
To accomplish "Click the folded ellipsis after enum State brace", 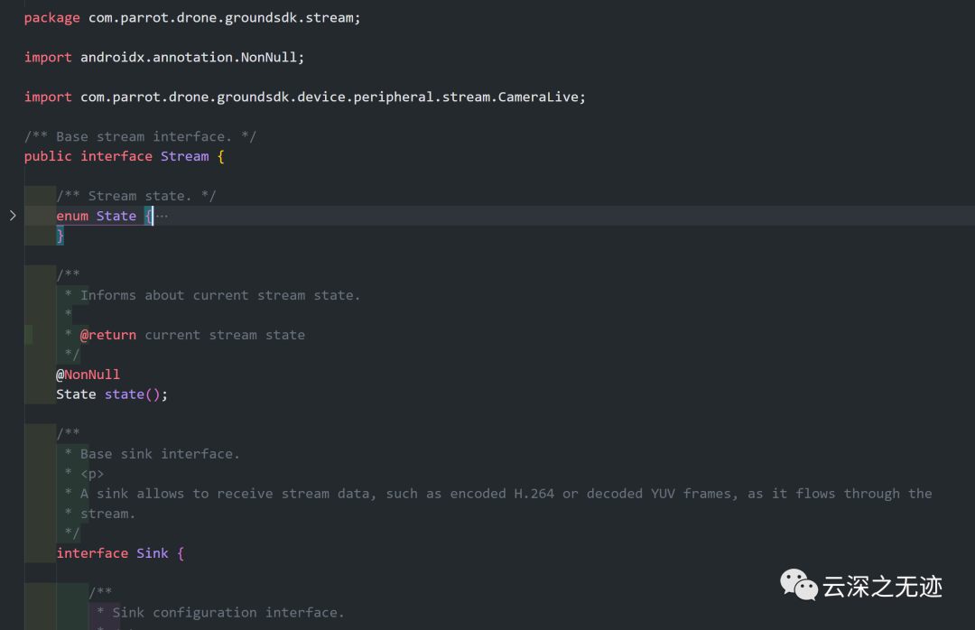I will pyautogui.click(x=162, y=216).
